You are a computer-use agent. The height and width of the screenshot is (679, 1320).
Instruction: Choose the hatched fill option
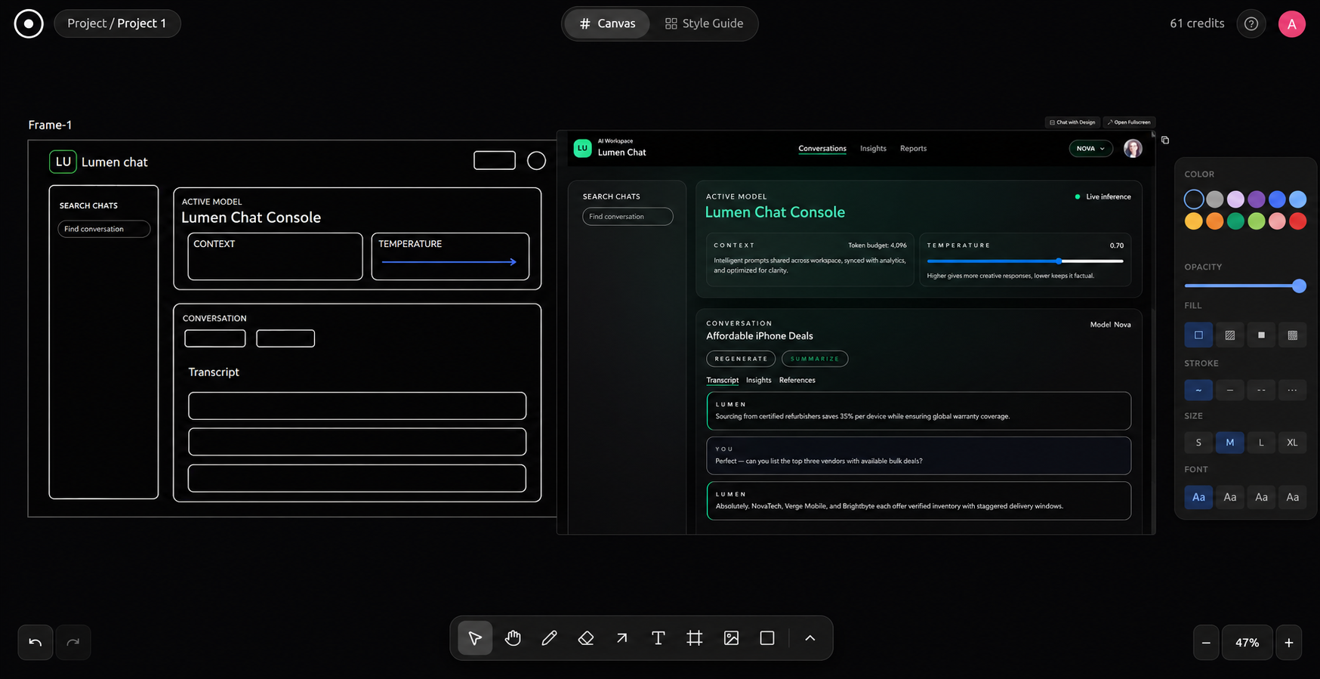(1230, 335)
